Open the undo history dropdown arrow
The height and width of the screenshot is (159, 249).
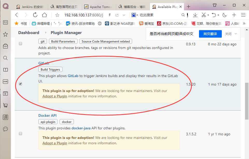coord(218,15)
